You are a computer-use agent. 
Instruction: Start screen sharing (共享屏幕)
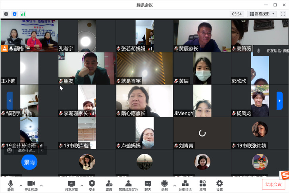(x=71, y=185)
